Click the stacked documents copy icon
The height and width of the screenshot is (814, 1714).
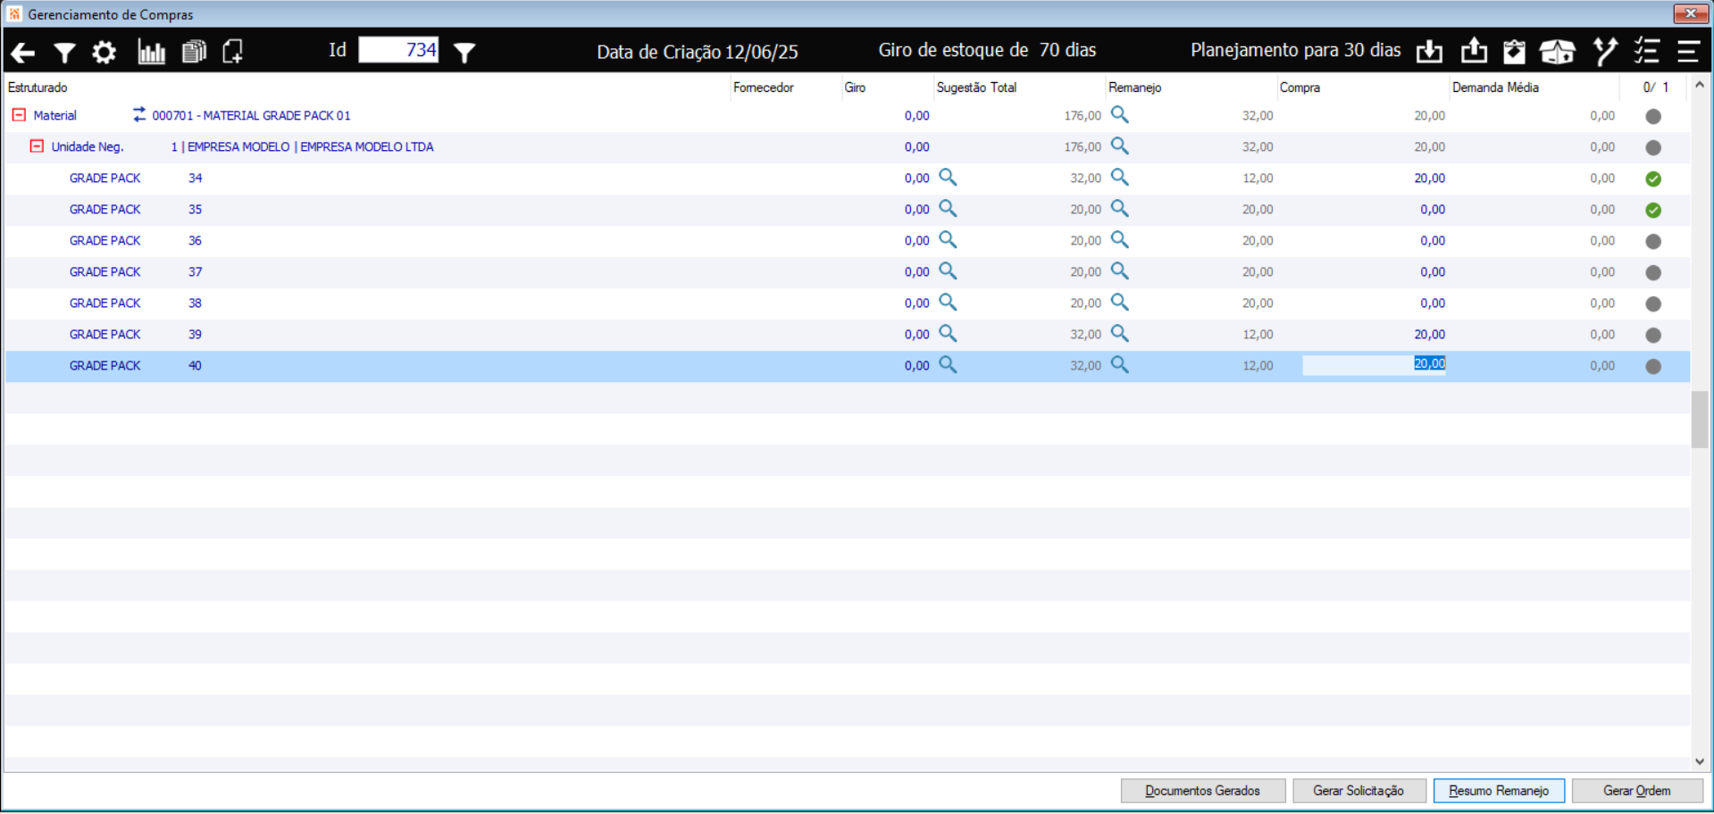194,52
